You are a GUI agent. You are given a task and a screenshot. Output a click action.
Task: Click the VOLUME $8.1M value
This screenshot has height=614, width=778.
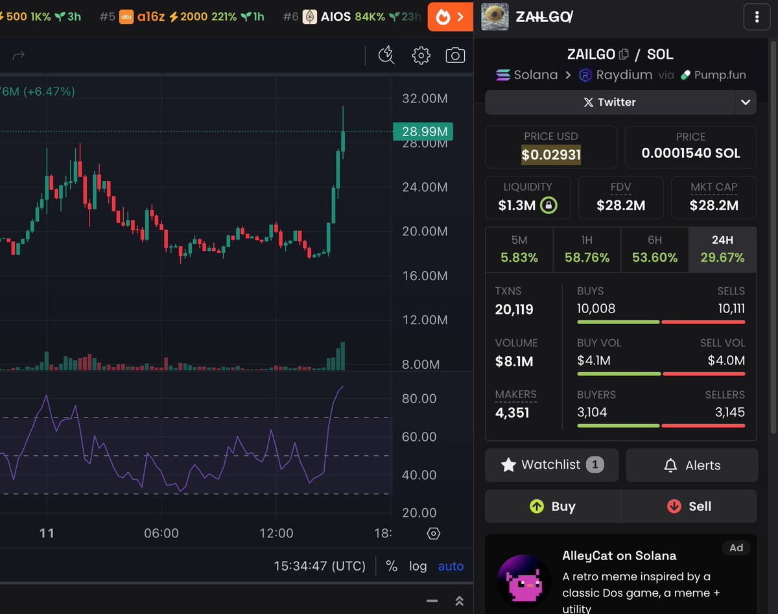point(514,361)
